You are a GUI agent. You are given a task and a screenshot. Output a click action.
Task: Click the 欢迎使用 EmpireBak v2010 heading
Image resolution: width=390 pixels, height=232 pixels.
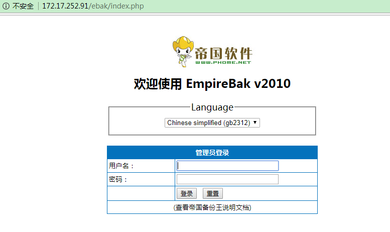click(212, 84)
